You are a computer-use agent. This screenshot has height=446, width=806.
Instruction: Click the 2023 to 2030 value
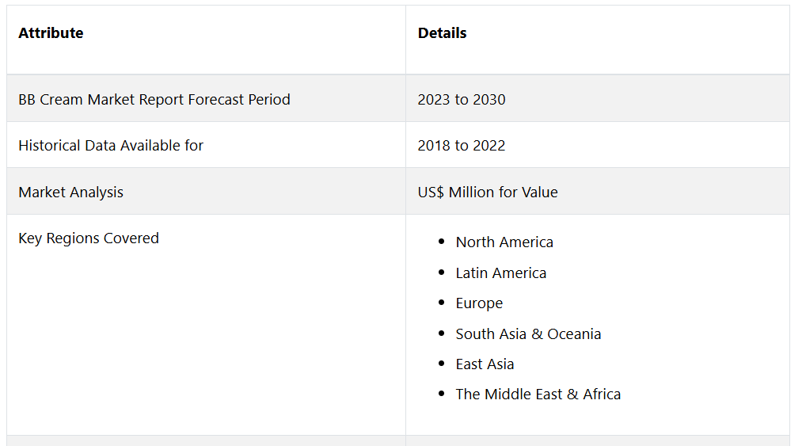pos(462,100)
